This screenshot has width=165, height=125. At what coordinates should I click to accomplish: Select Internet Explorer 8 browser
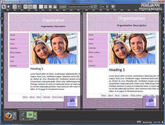pyautogui.click(x=23, y=116)
